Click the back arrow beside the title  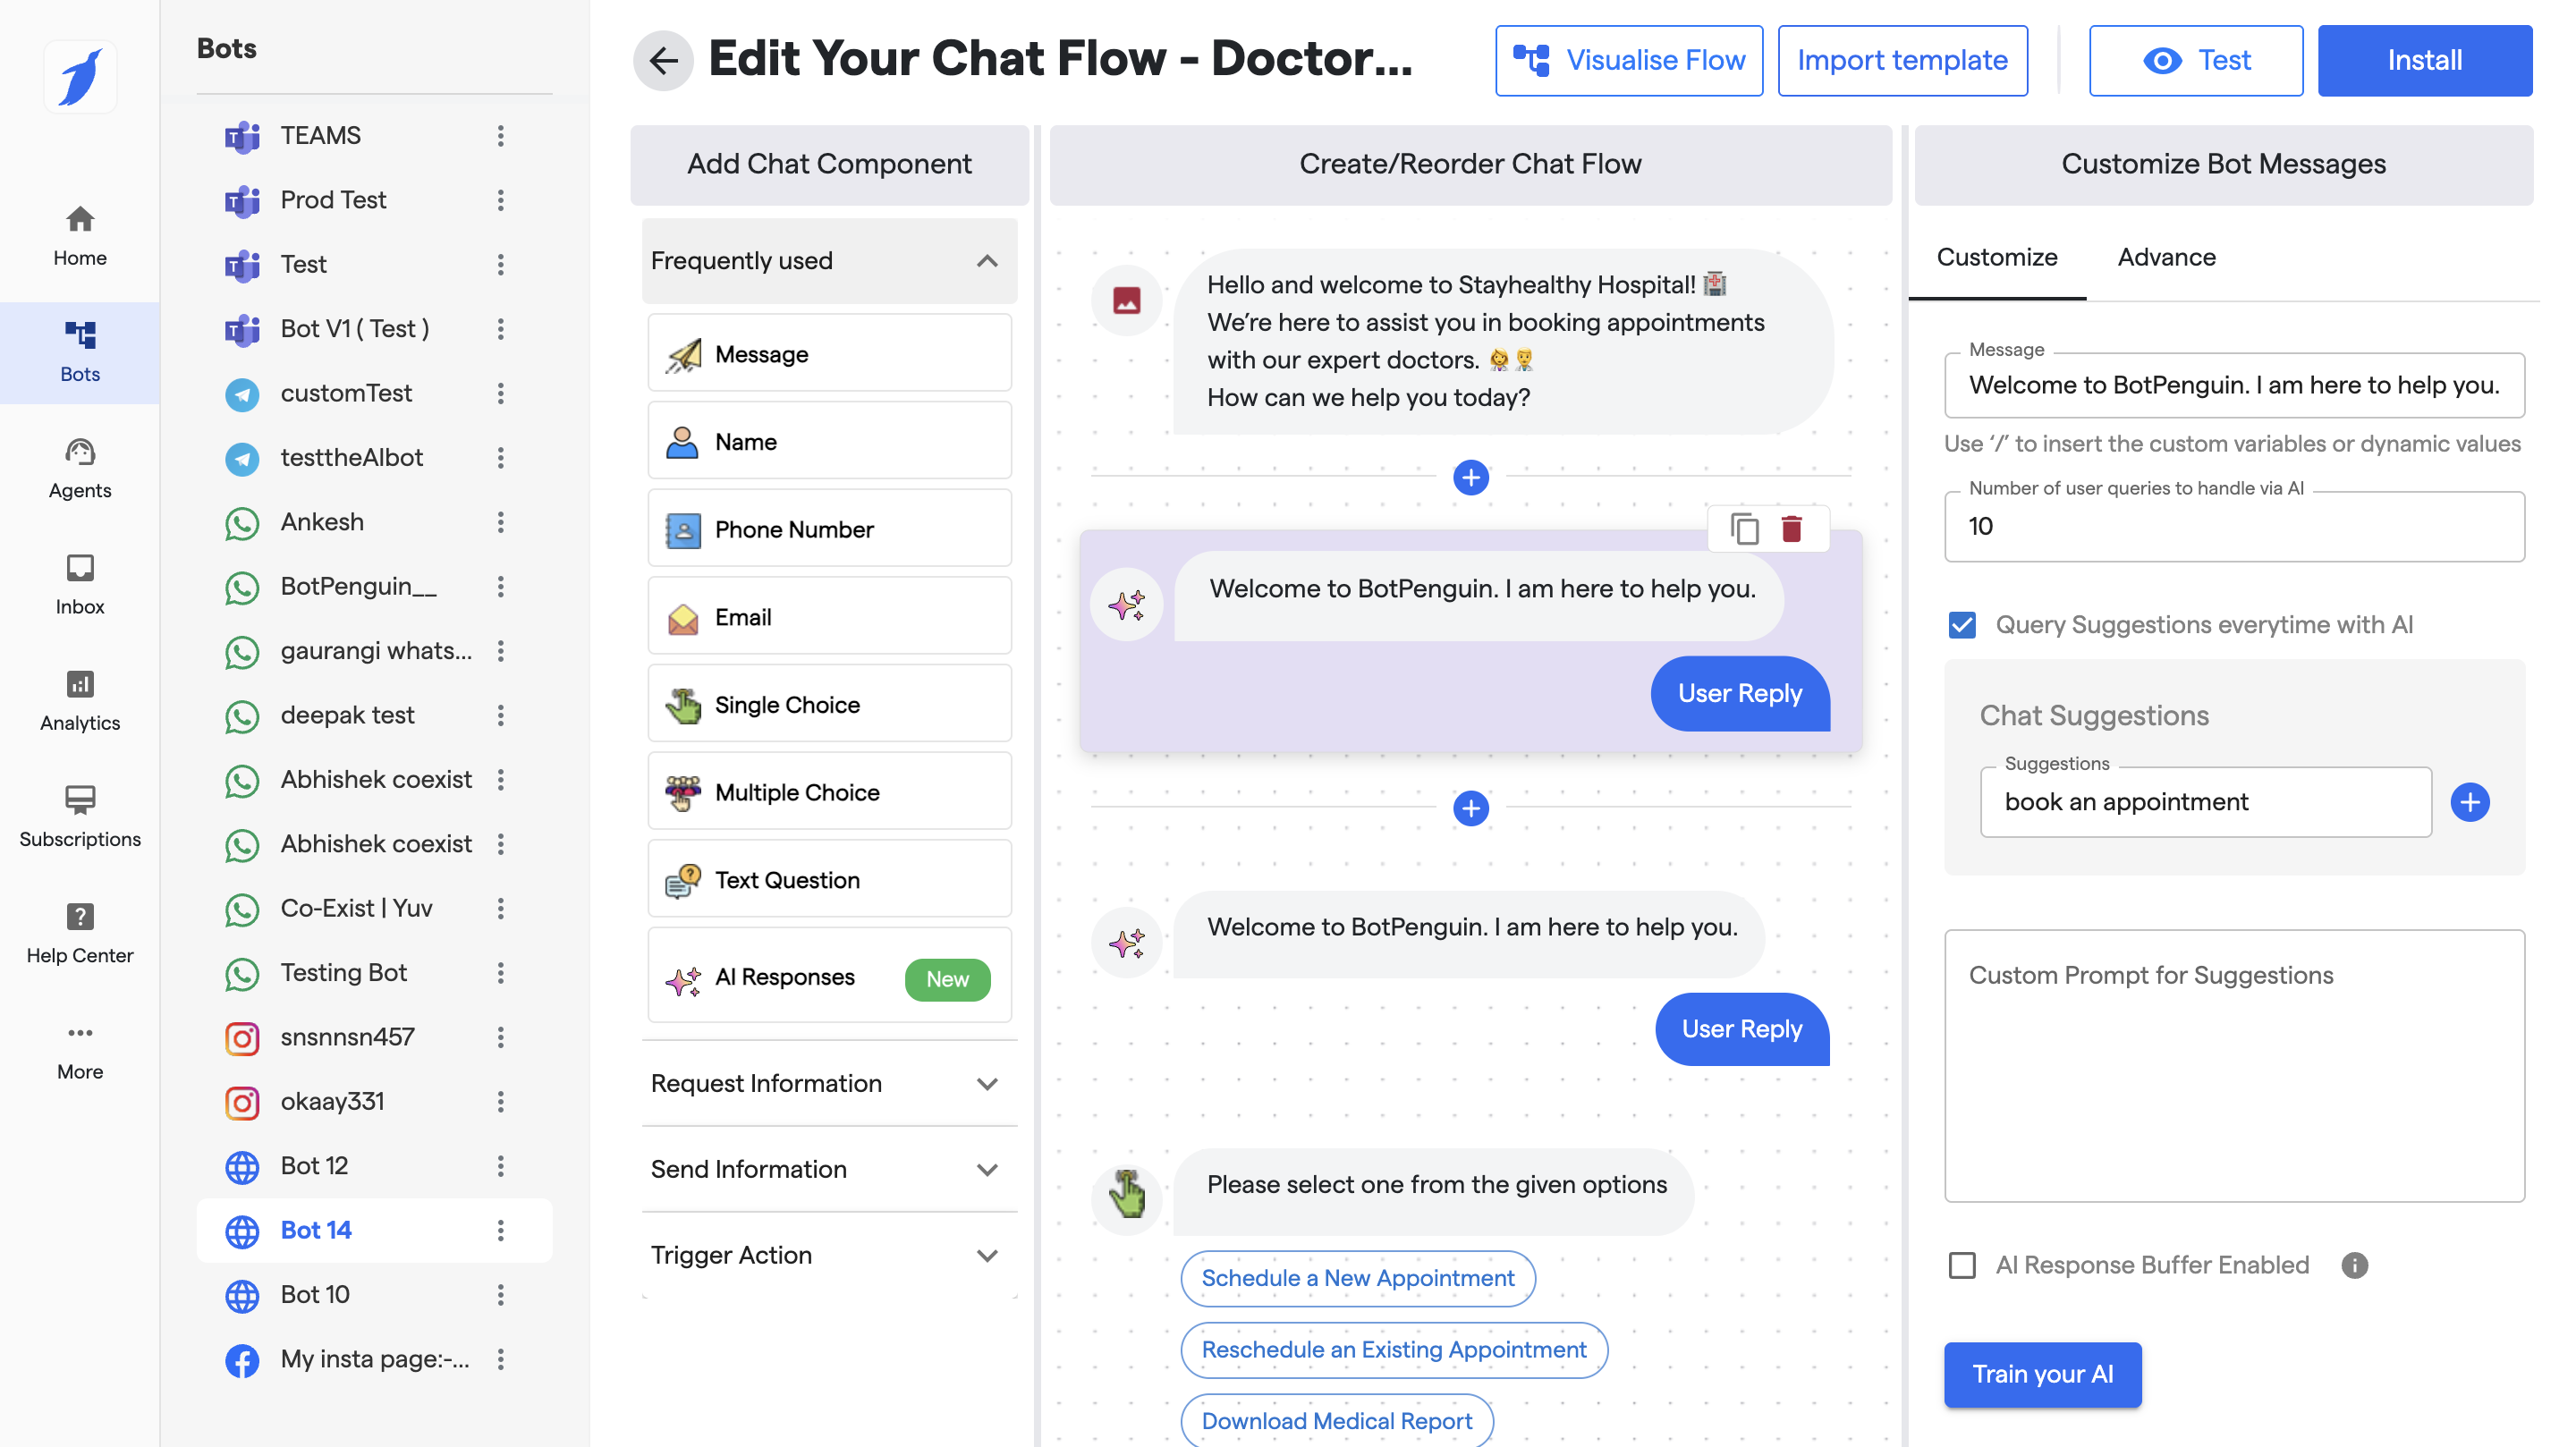[663, 60]
